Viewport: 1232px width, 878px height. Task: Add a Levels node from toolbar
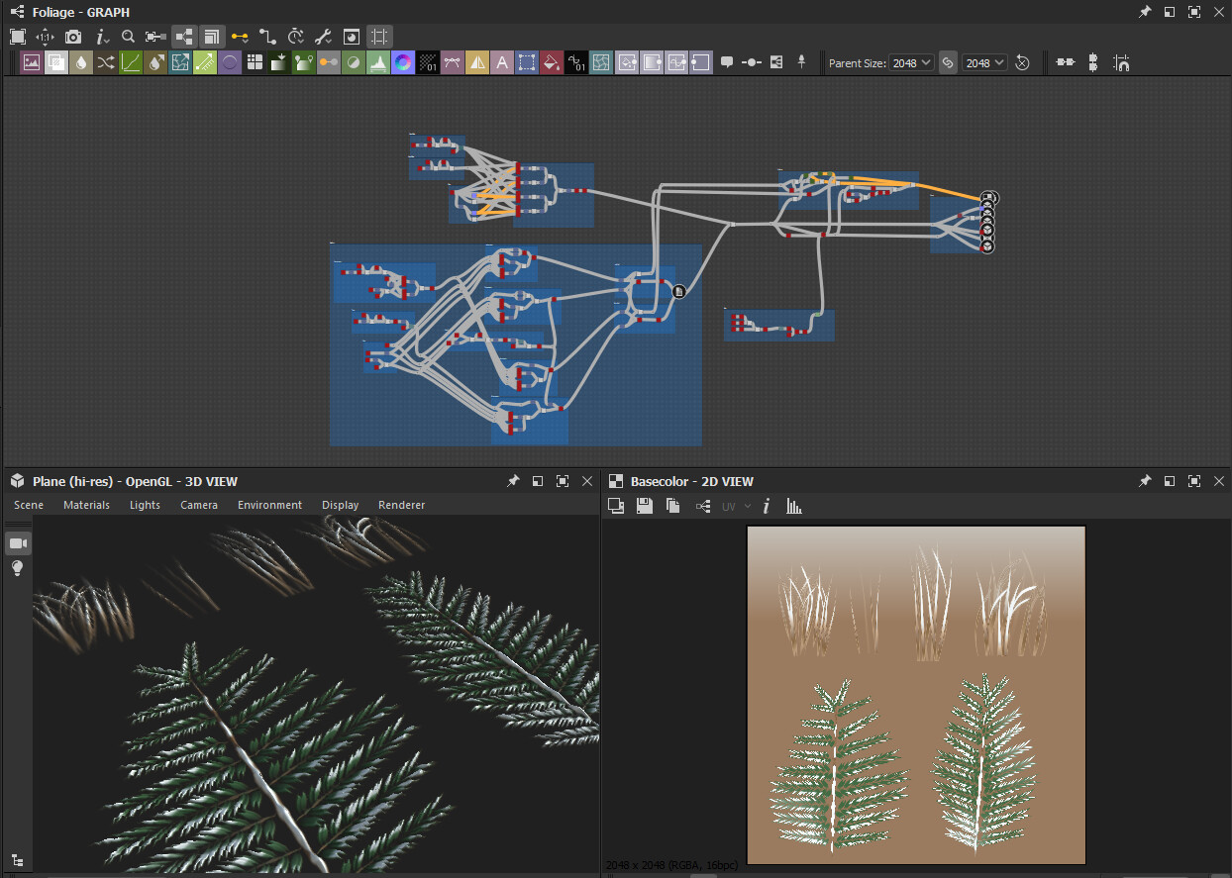(378, 62)
